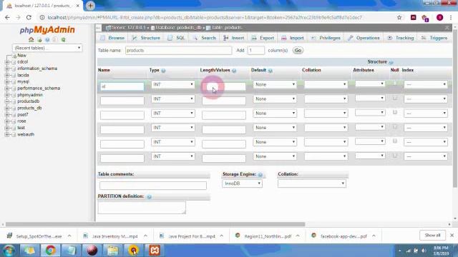Open Collation dropdown for the id row

click(326, 84)
